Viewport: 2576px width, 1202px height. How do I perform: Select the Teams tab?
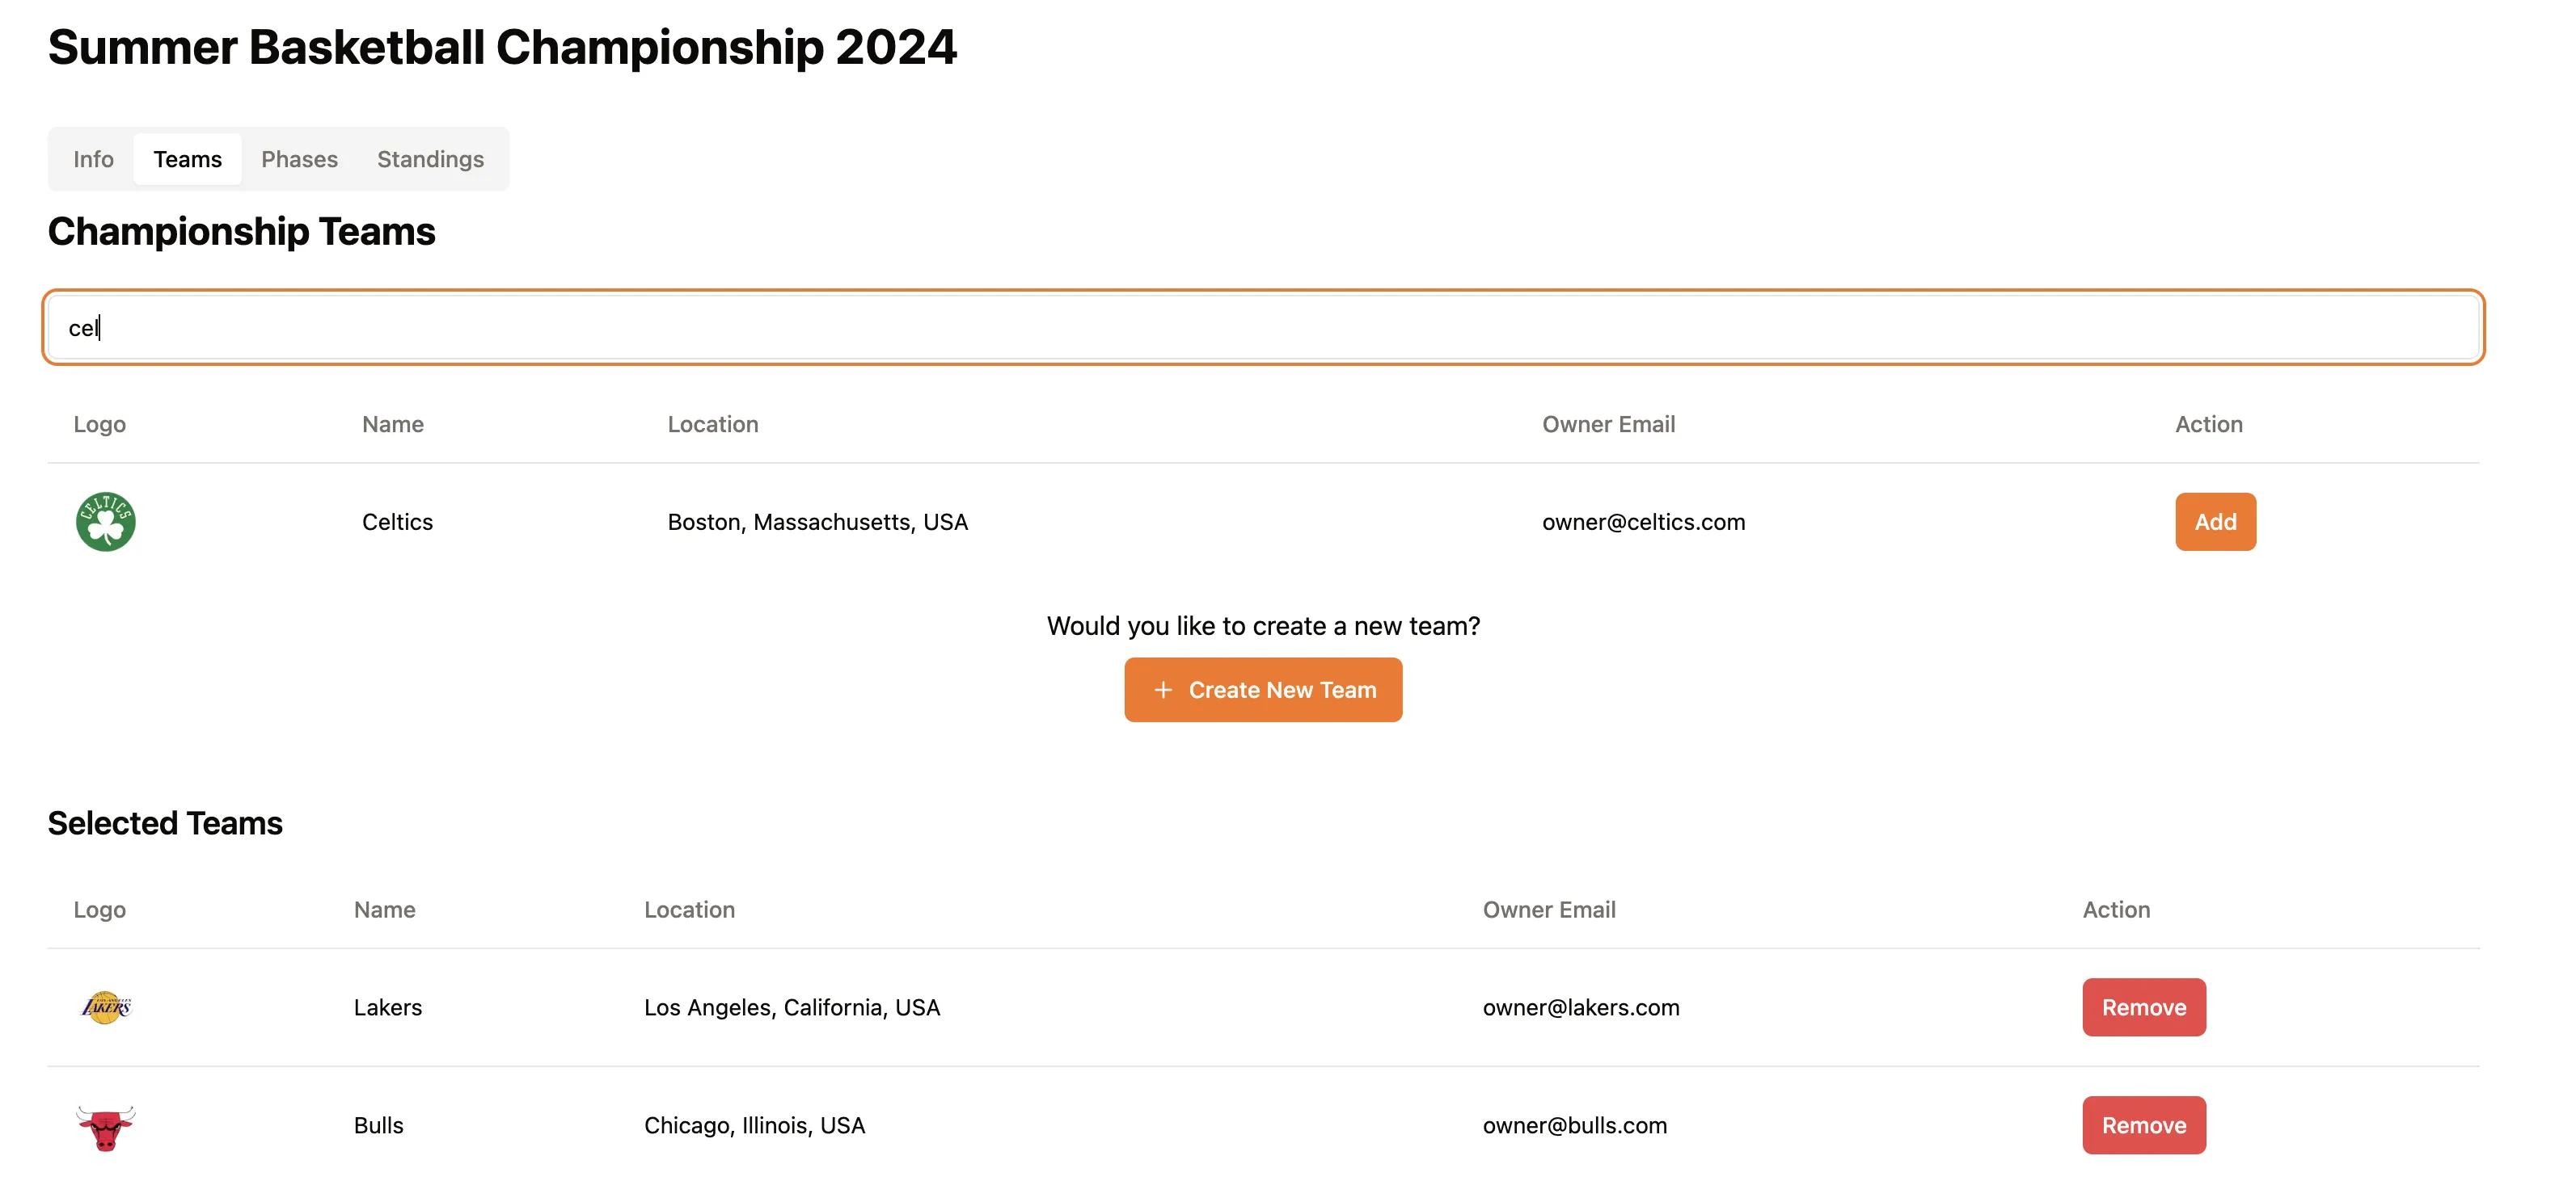[x=187, y=159]
